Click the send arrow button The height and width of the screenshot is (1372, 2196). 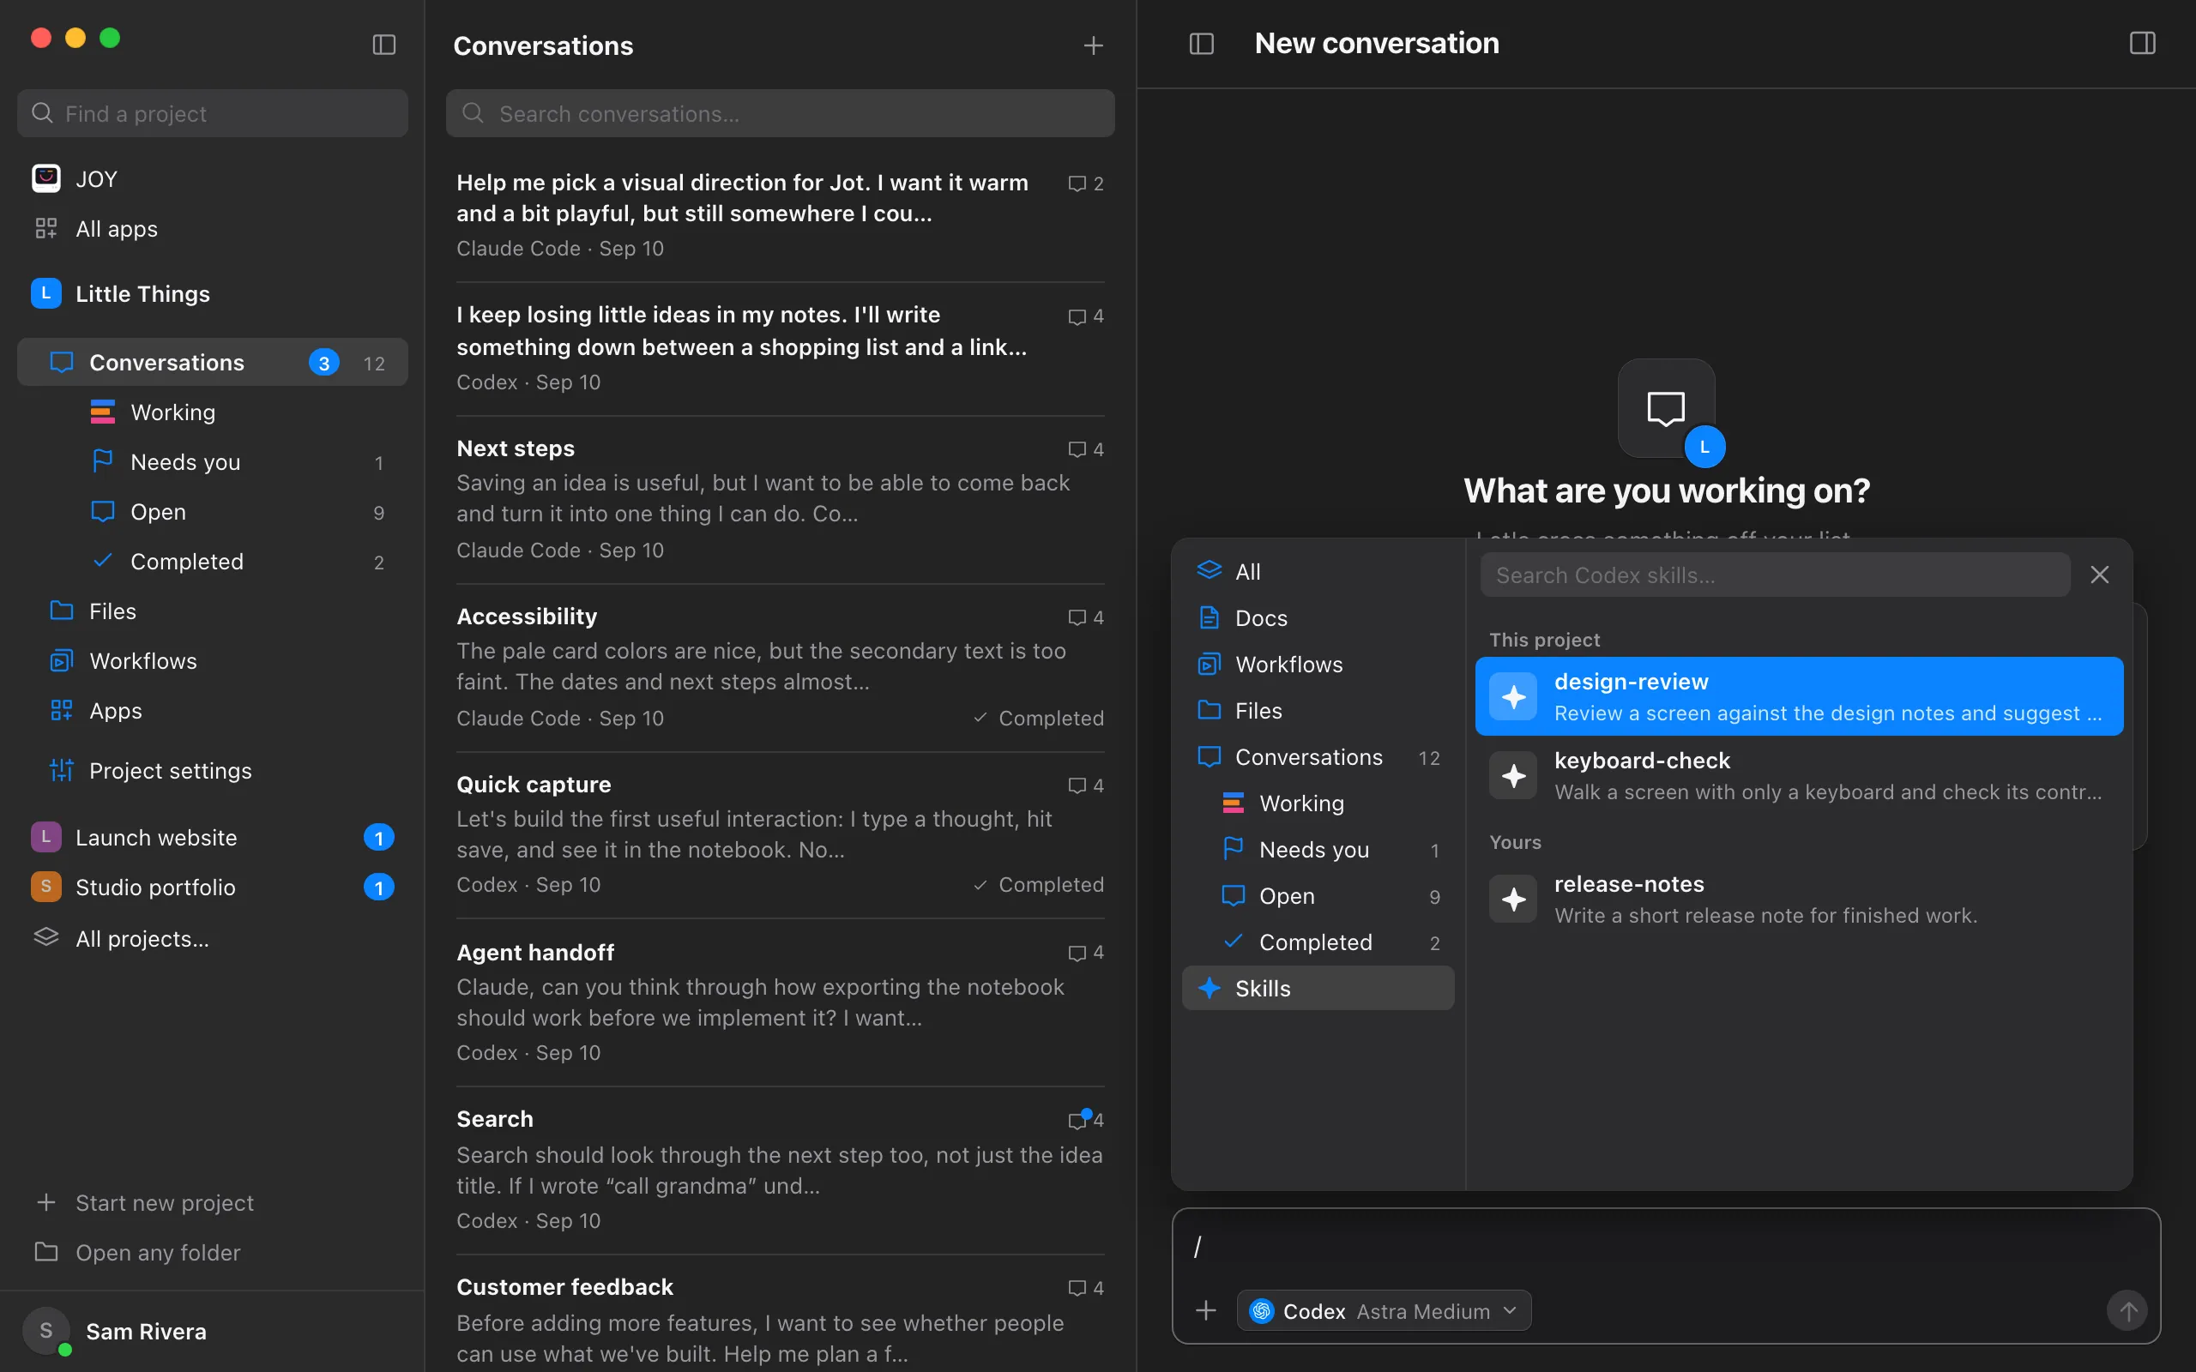click(2127, 1310)
